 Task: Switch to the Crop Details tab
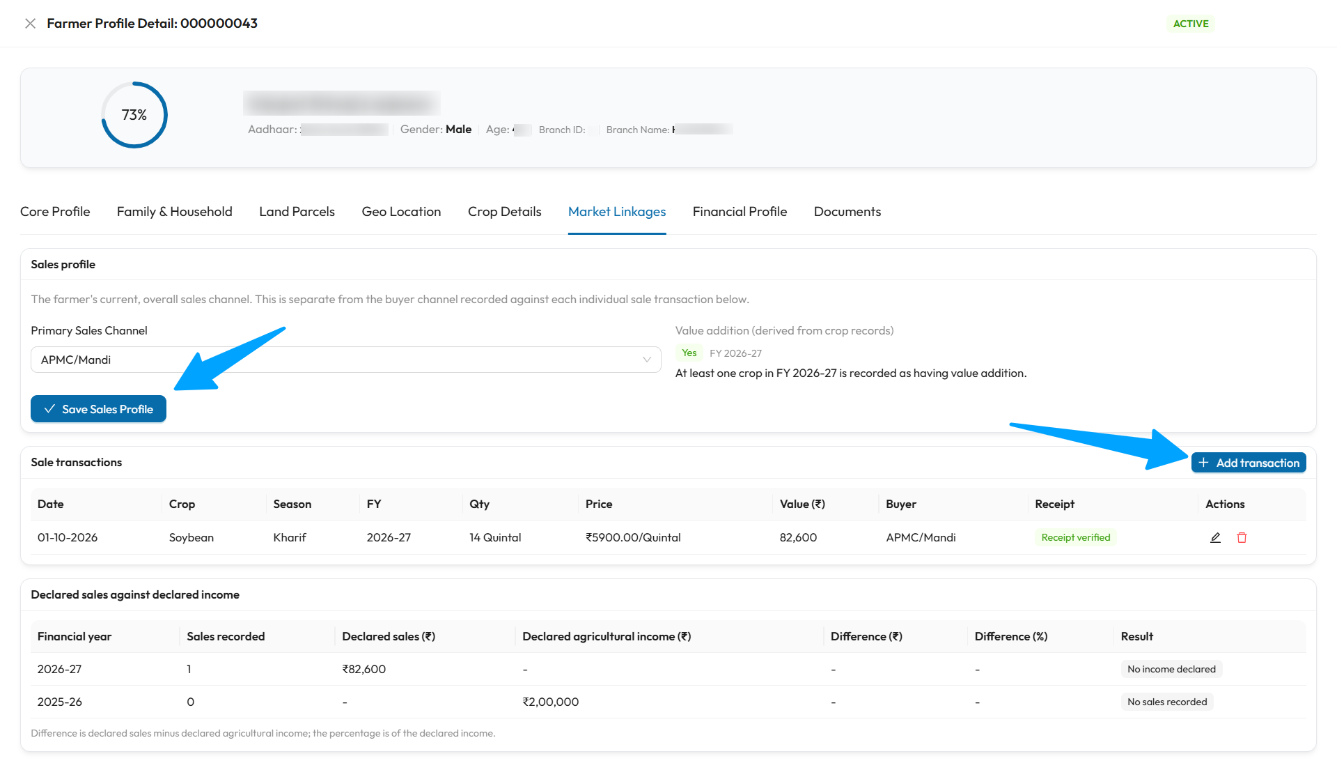click(x=504, y=212)
